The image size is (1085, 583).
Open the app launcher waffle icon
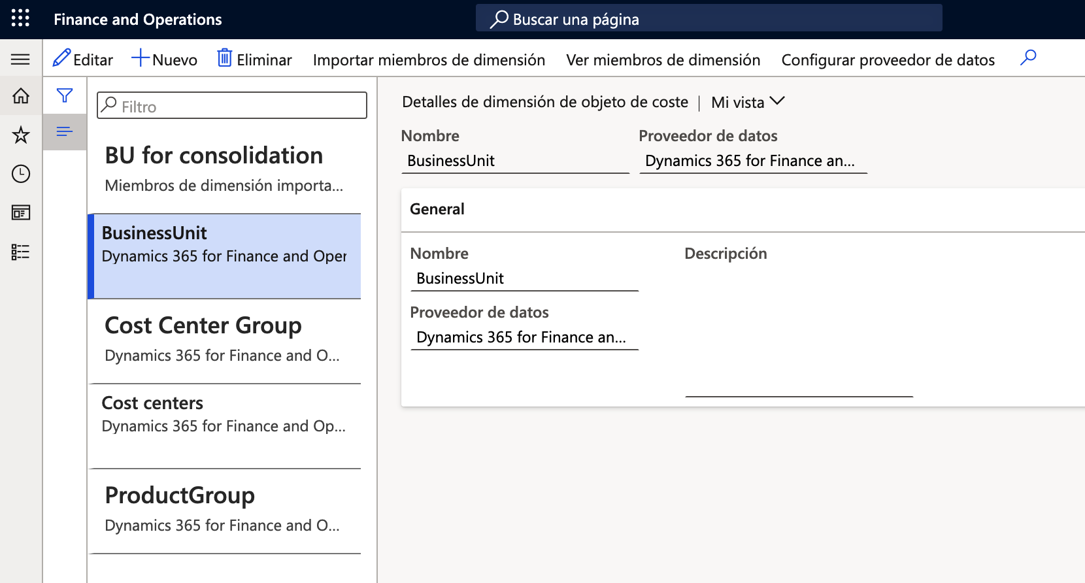(x=20, y=18)
